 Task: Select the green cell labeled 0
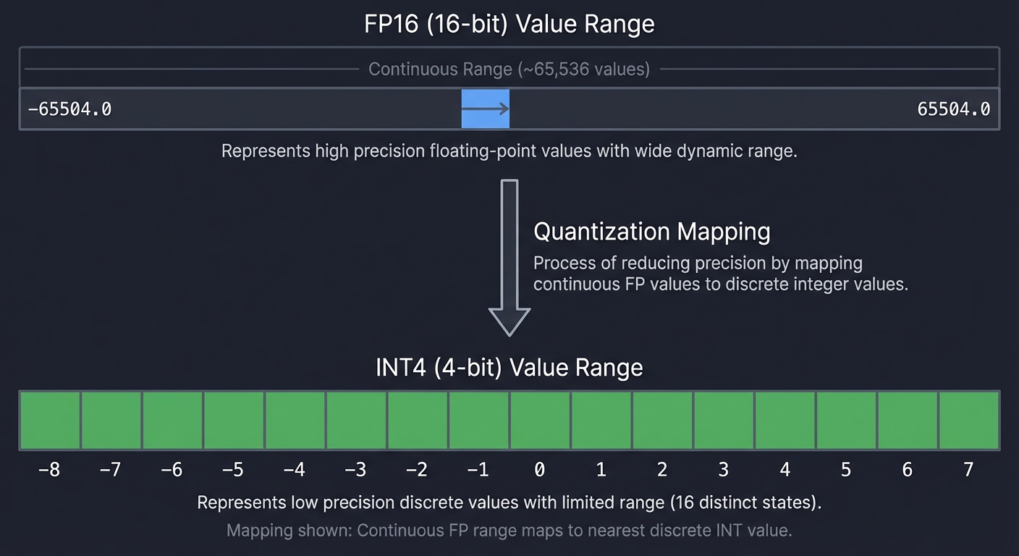[539, 420]
